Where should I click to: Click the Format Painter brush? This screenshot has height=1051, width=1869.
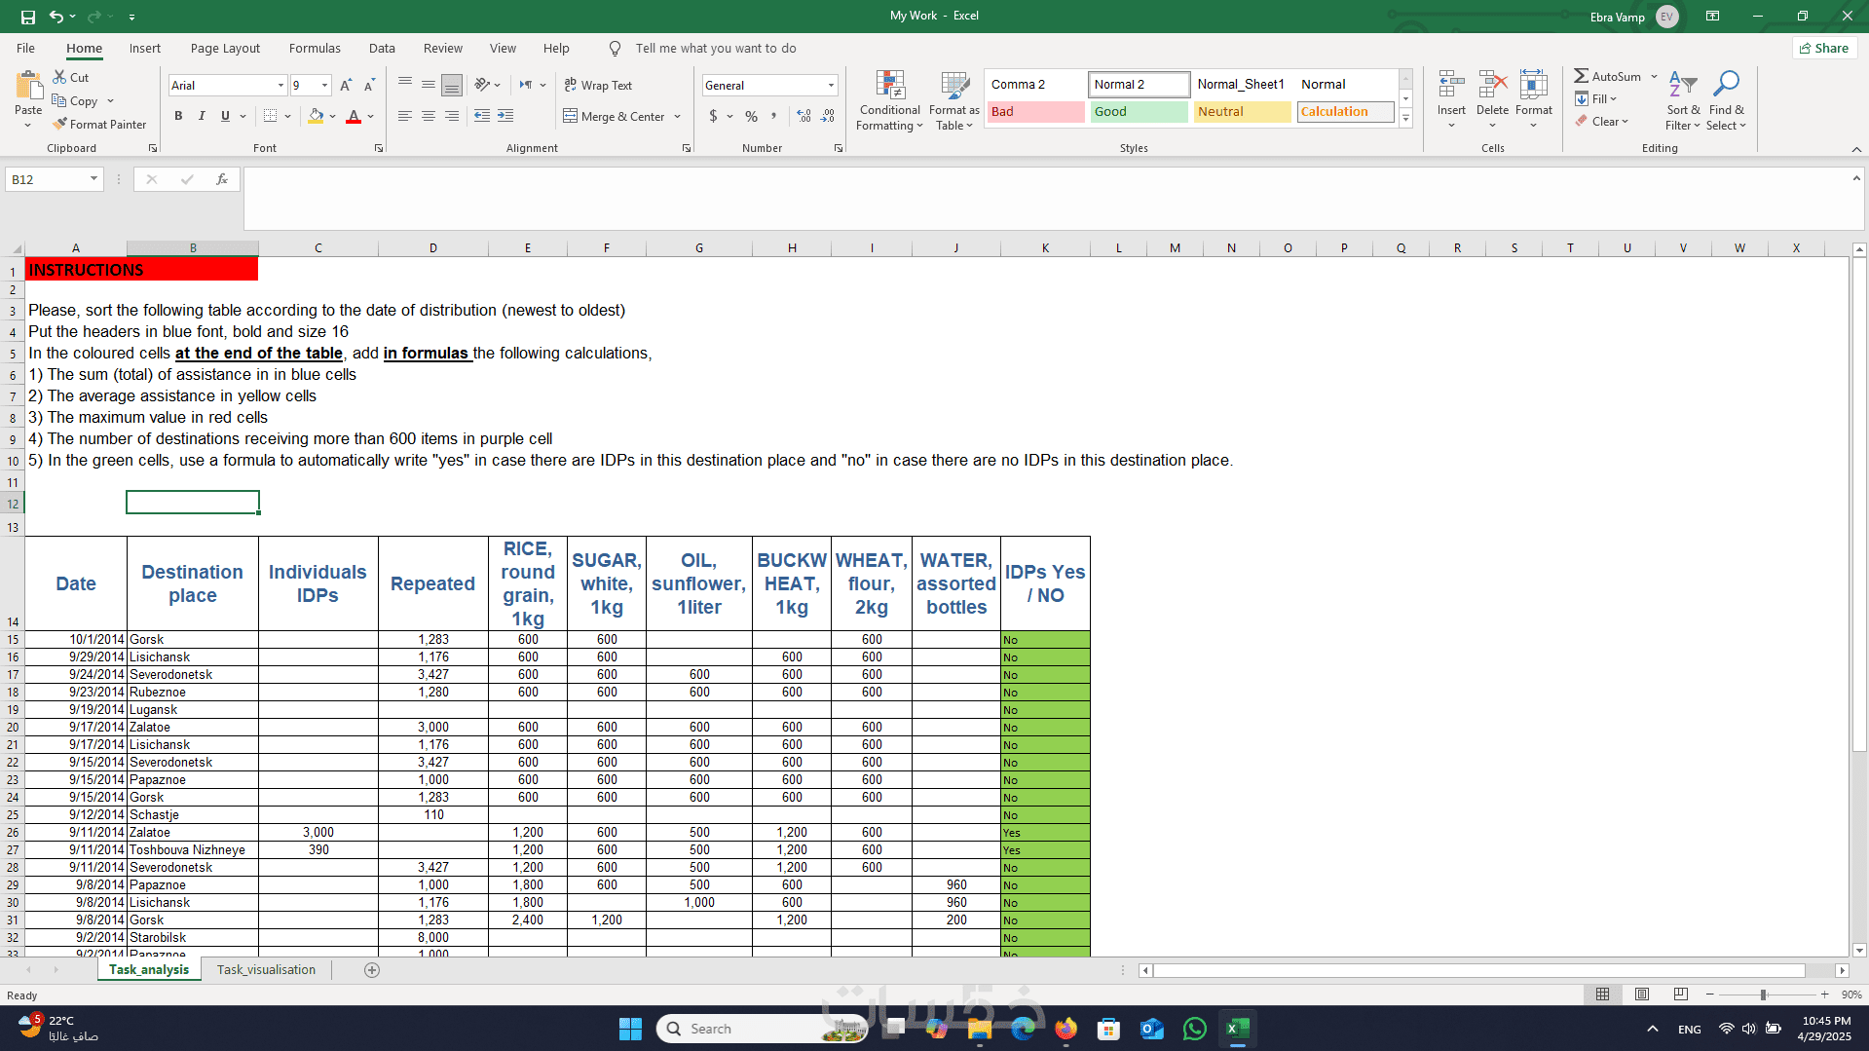60,124
